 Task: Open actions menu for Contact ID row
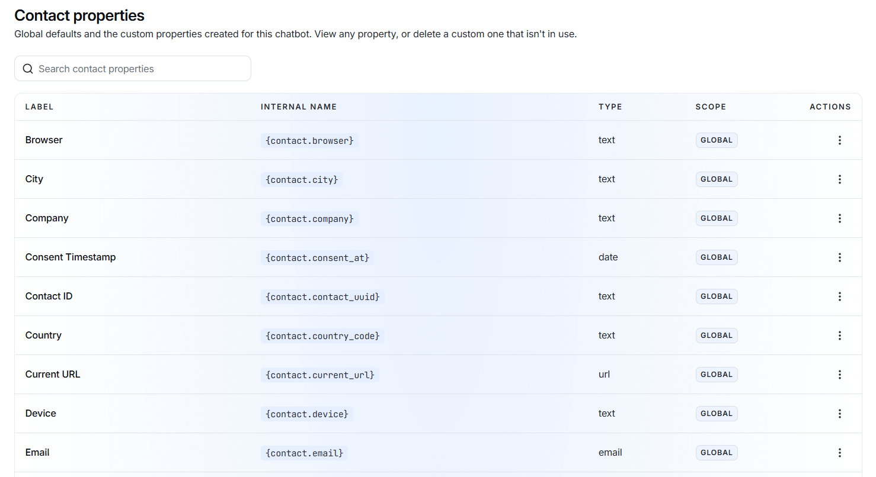point(839,296)
